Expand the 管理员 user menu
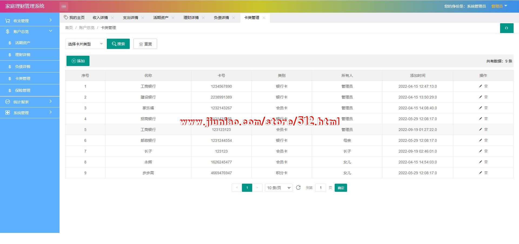The image size is (519, 244). click(x=499, y=6)
